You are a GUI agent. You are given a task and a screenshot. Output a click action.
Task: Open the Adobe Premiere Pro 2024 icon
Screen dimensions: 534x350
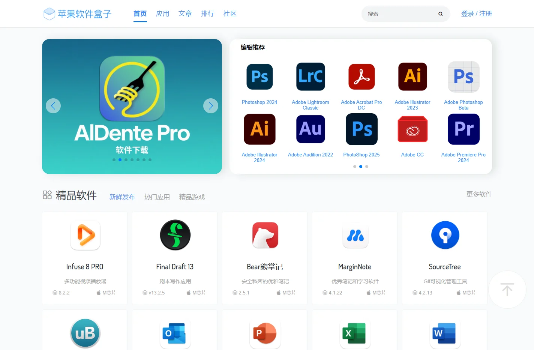click(463, 129)
